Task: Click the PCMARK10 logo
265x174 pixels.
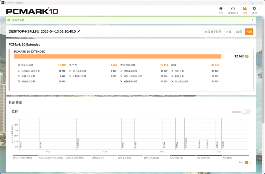Action: [32, 11]
